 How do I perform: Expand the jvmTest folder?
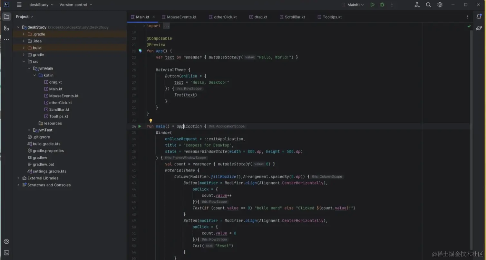(x=29, y=130)
